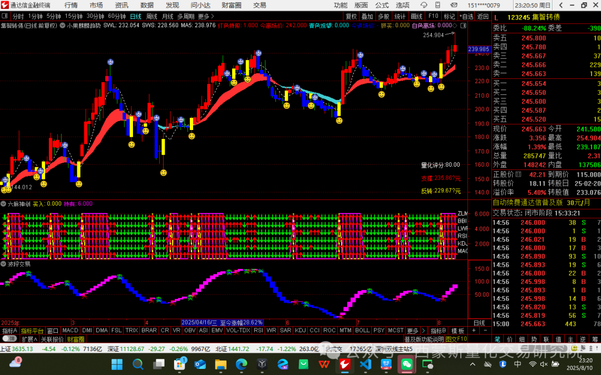Open Windows Search on taskbar

pos(137,364)
